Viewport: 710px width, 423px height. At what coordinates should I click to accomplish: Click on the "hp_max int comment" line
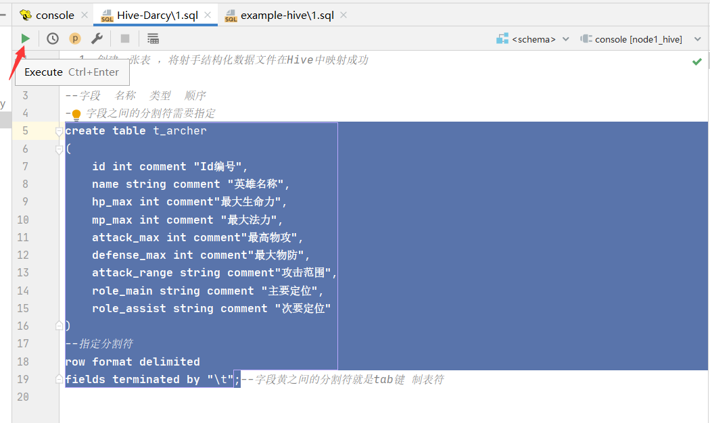point(189,202)
